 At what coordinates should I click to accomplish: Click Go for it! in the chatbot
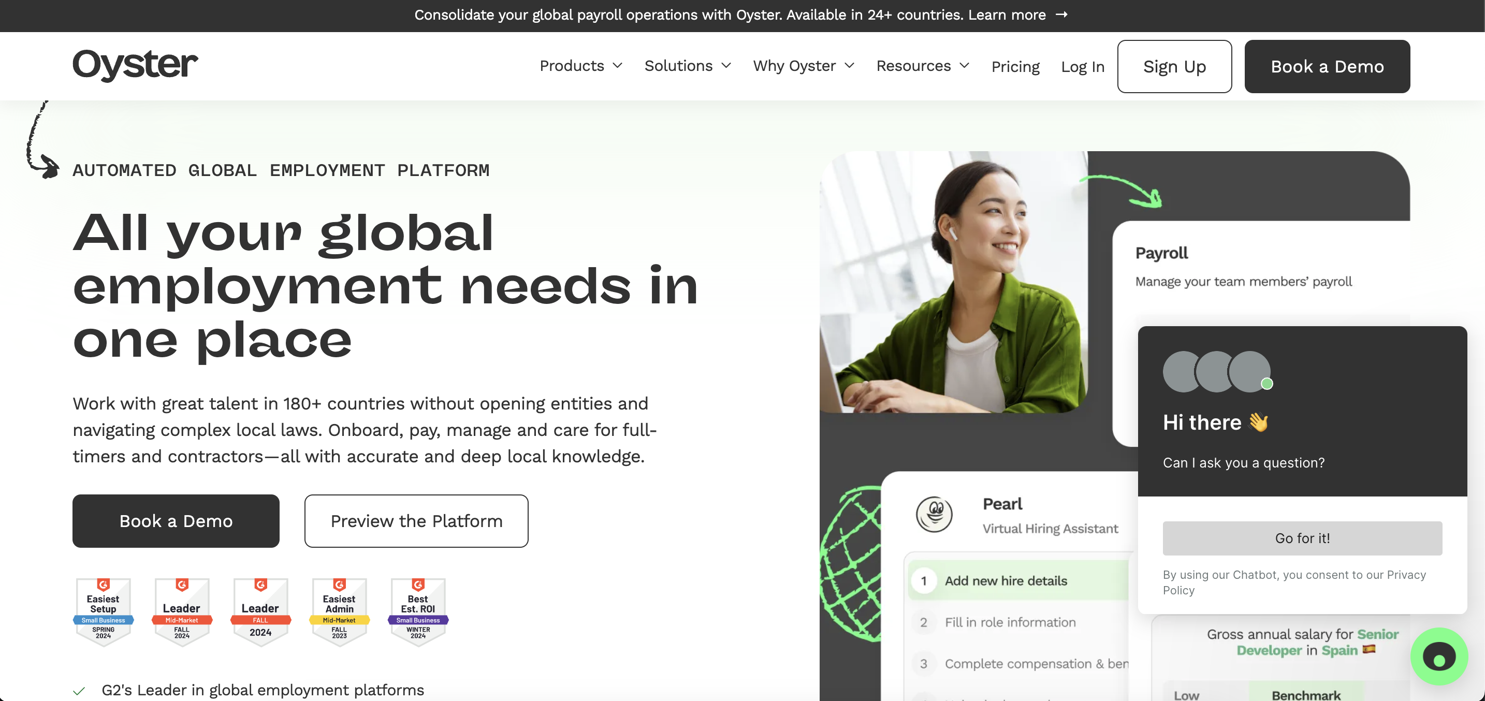pyautogui.click(x=1302, y=538)
